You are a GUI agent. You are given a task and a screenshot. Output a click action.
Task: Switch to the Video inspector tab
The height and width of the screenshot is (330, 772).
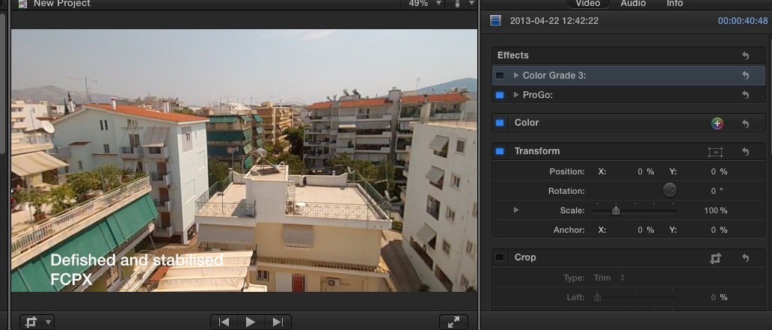pos(588,4)
